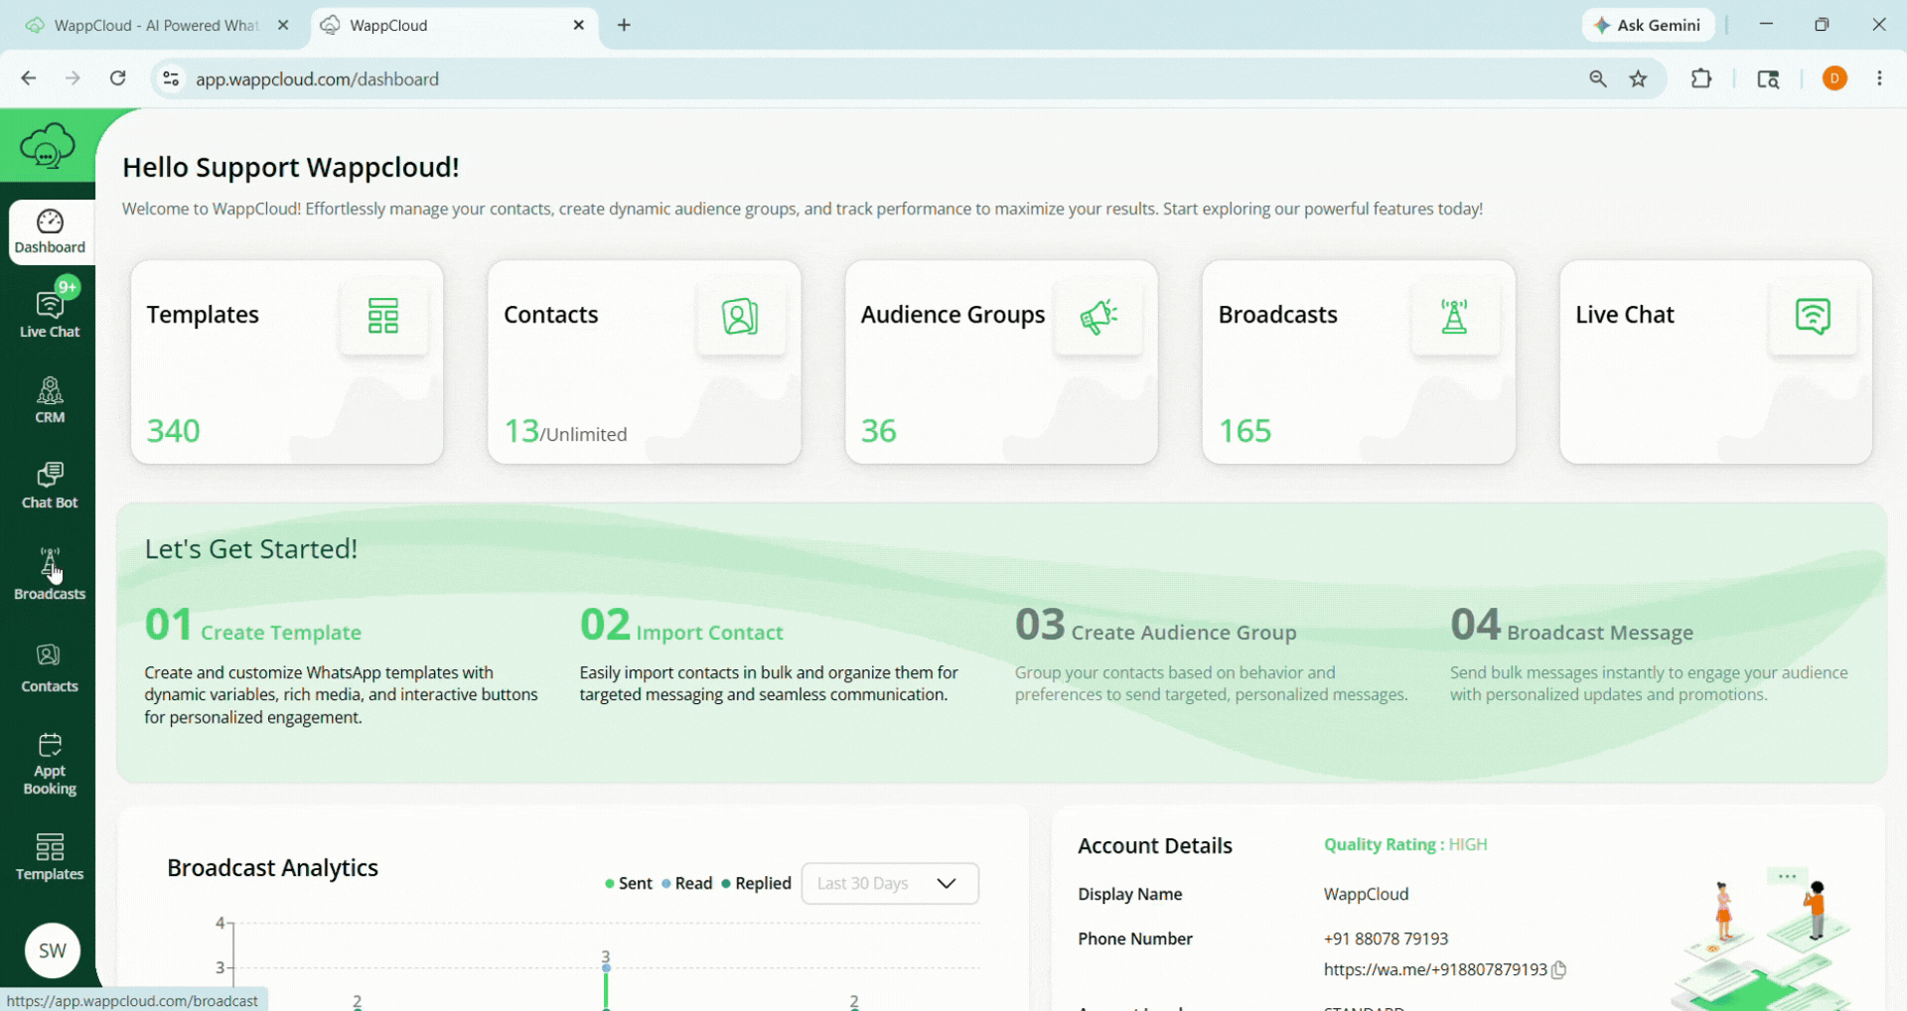Toggle the Replied series in chart legend
The image size is (1907, 1011).
(x=757, y=883)
